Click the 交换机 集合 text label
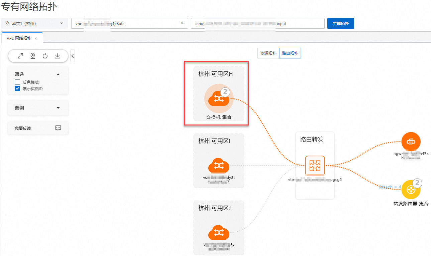This screenshot has width=431, height=256. click(x=219, y=117)
